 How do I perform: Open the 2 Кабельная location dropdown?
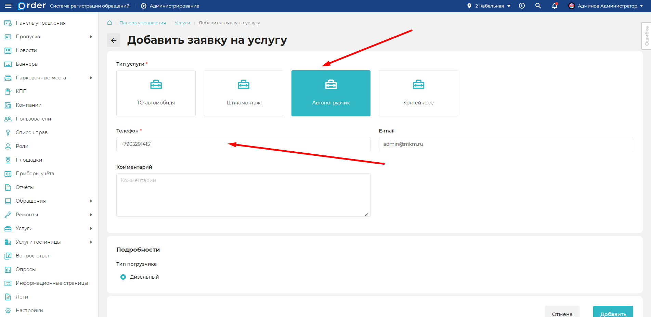pyautogui.click(x=489, y=6)
